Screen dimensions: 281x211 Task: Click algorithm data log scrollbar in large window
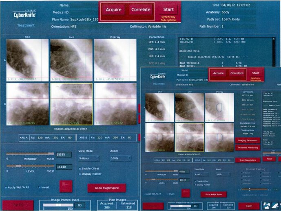(x=274, y=52)
